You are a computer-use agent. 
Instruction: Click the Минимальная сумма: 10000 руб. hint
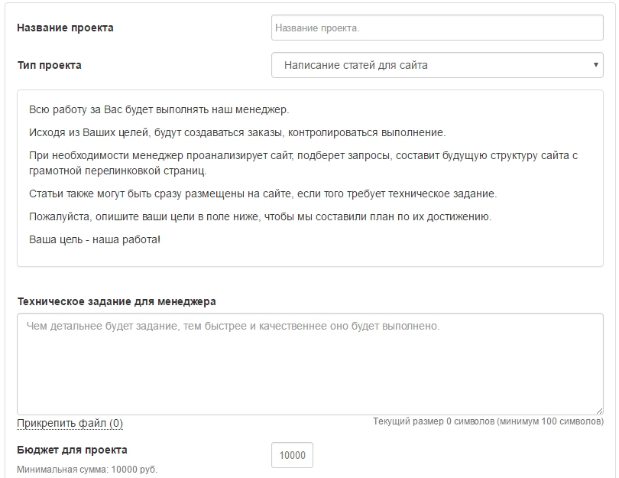87,470
